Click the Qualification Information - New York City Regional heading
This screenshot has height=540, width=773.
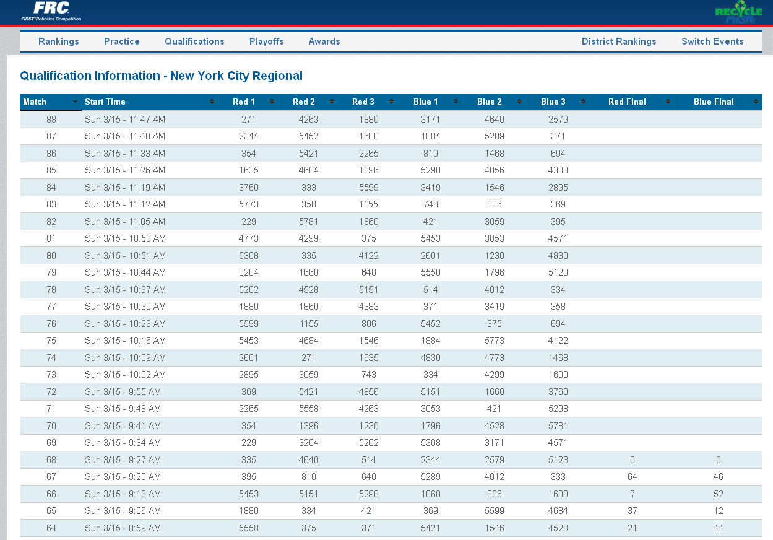[162, 76]
